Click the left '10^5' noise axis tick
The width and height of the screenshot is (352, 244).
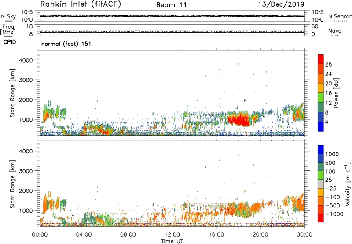(x=27, y=12)
